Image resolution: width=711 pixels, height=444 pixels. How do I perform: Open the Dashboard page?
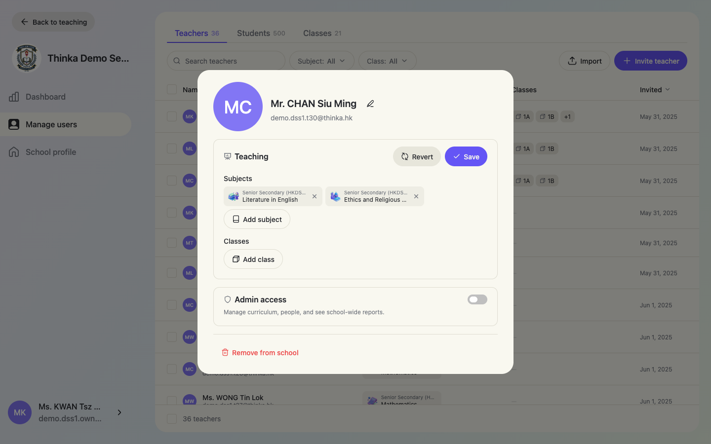coord(66,97)
